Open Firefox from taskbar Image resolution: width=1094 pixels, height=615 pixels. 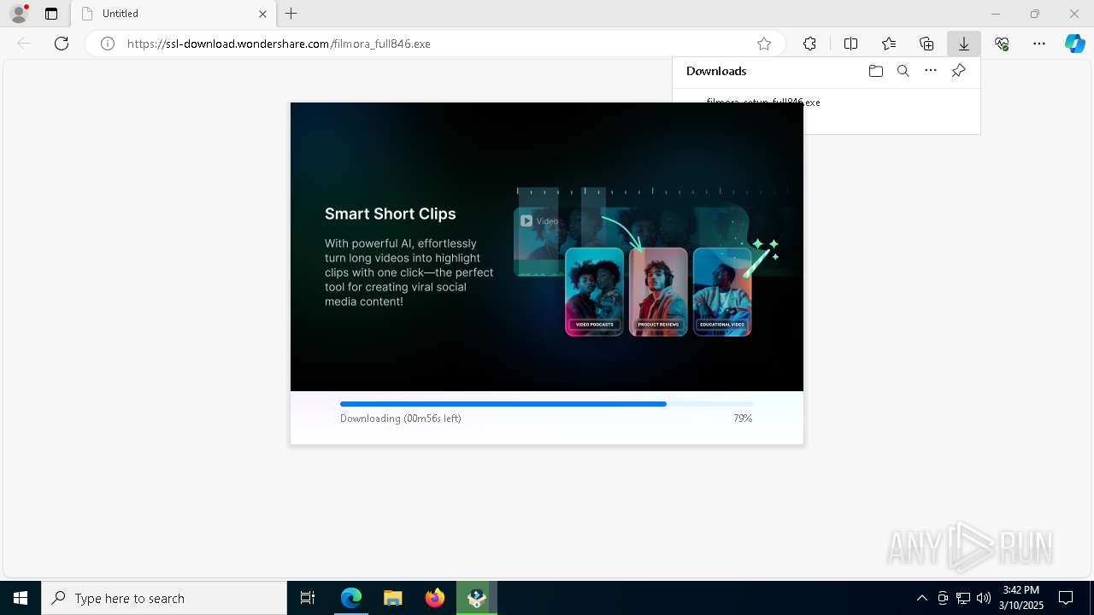click(x=435, y=598)
